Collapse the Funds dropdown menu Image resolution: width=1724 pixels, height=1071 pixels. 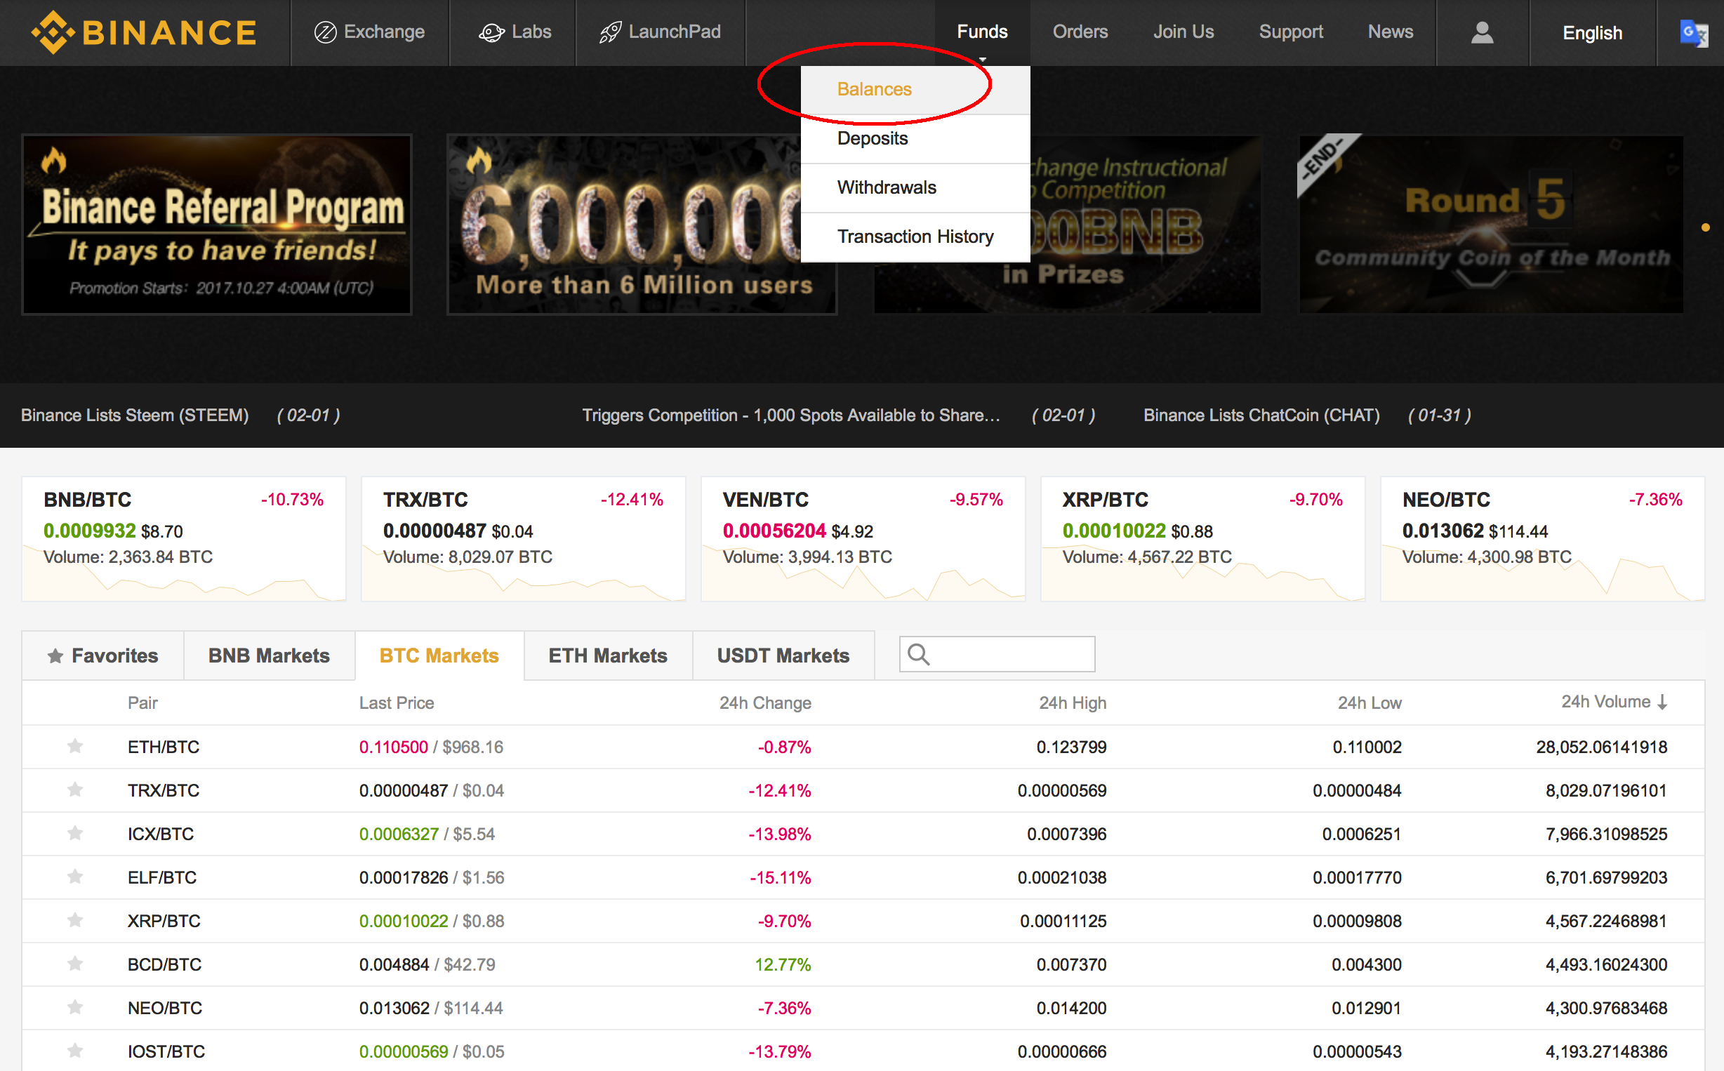click(x=982, y=32)
